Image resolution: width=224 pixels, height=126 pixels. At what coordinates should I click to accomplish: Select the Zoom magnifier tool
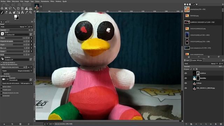[30, 13]
